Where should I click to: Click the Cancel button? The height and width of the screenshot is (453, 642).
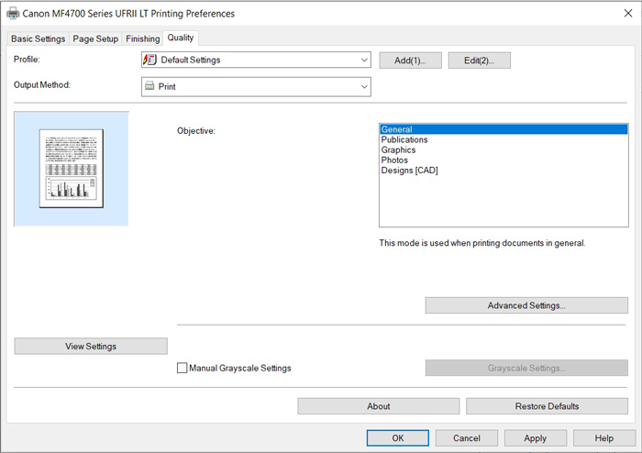pyautogui.click(x=467, y=438)
